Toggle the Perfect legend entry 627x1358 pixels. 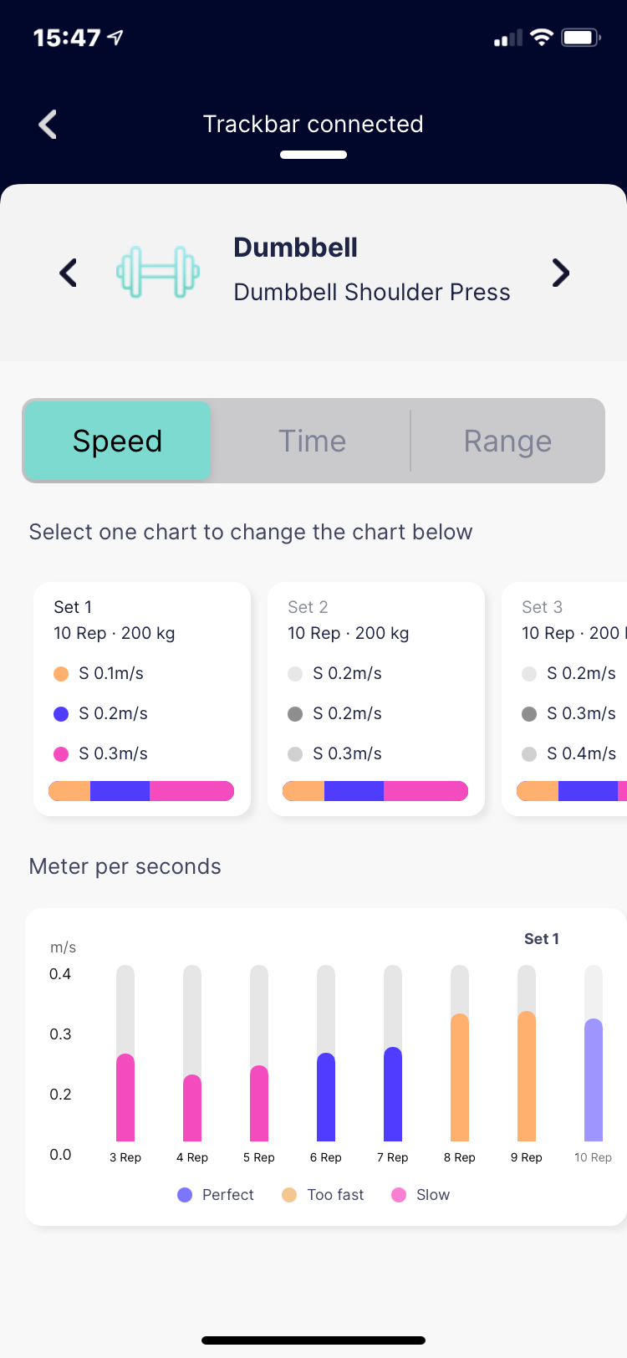215,1195
